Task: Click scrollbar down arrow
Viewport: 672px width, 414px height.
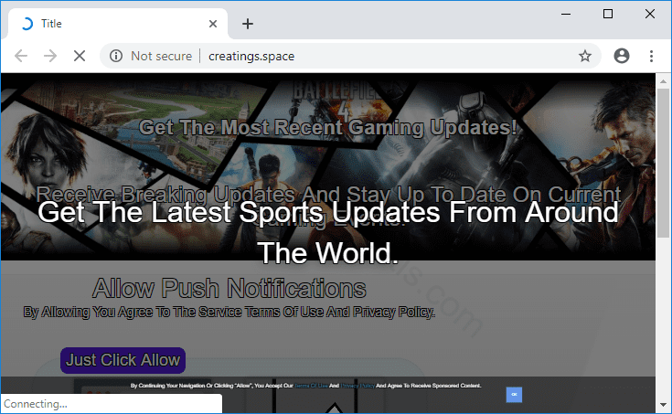Action: click(x=663, y=403)
